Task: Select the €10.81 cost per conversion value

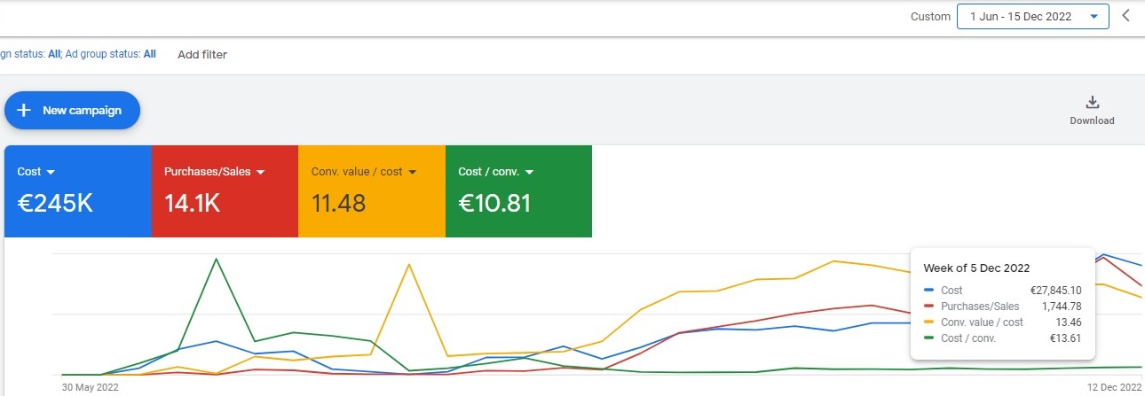Action: 494,204
